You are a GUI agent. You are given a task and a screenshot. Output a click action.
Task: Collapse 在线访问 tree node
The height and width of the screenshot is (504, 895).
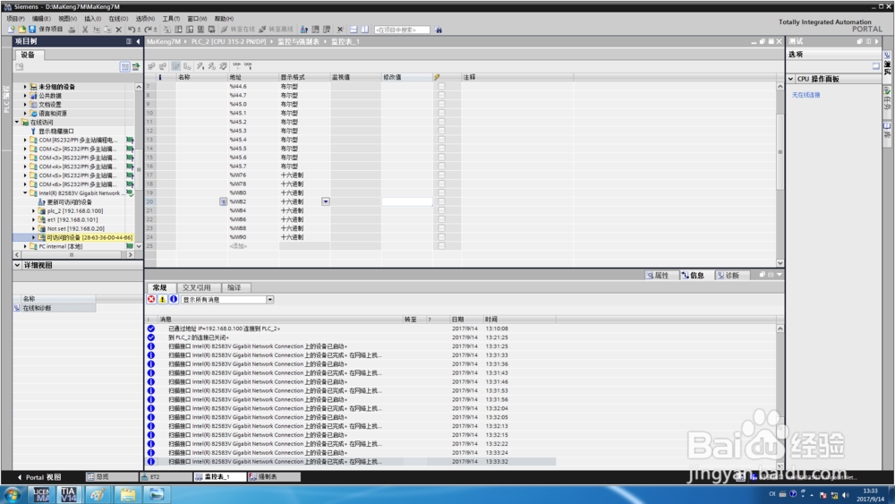pos(16,122)
